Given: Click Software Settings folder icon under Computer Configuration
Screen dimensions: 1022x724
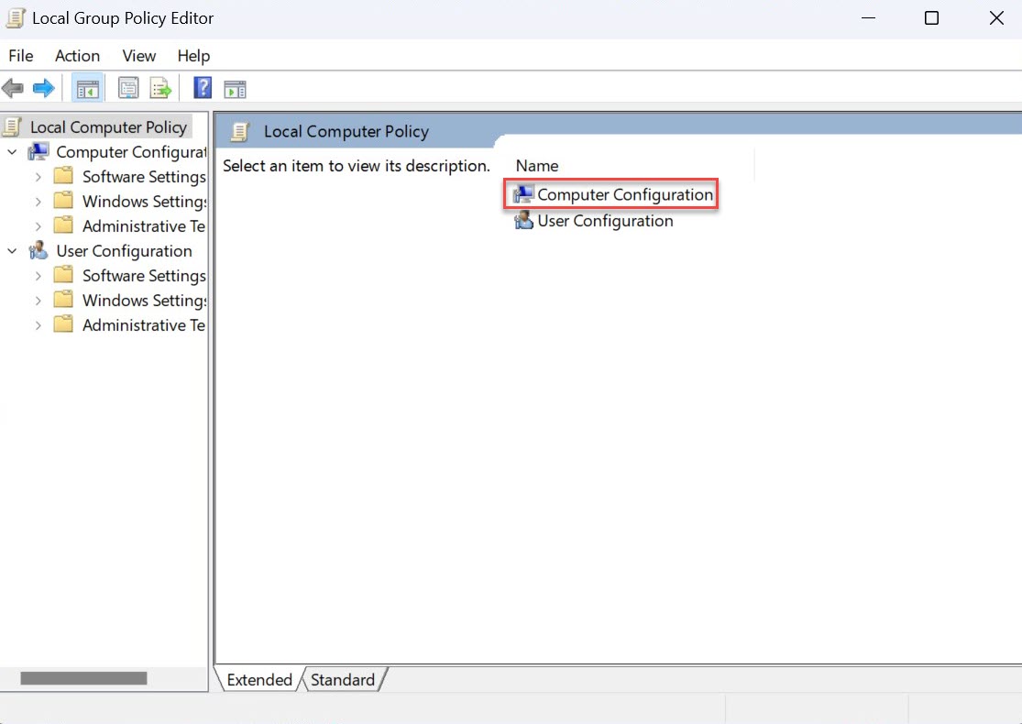Looking at the screenshot, I should 63,176.
